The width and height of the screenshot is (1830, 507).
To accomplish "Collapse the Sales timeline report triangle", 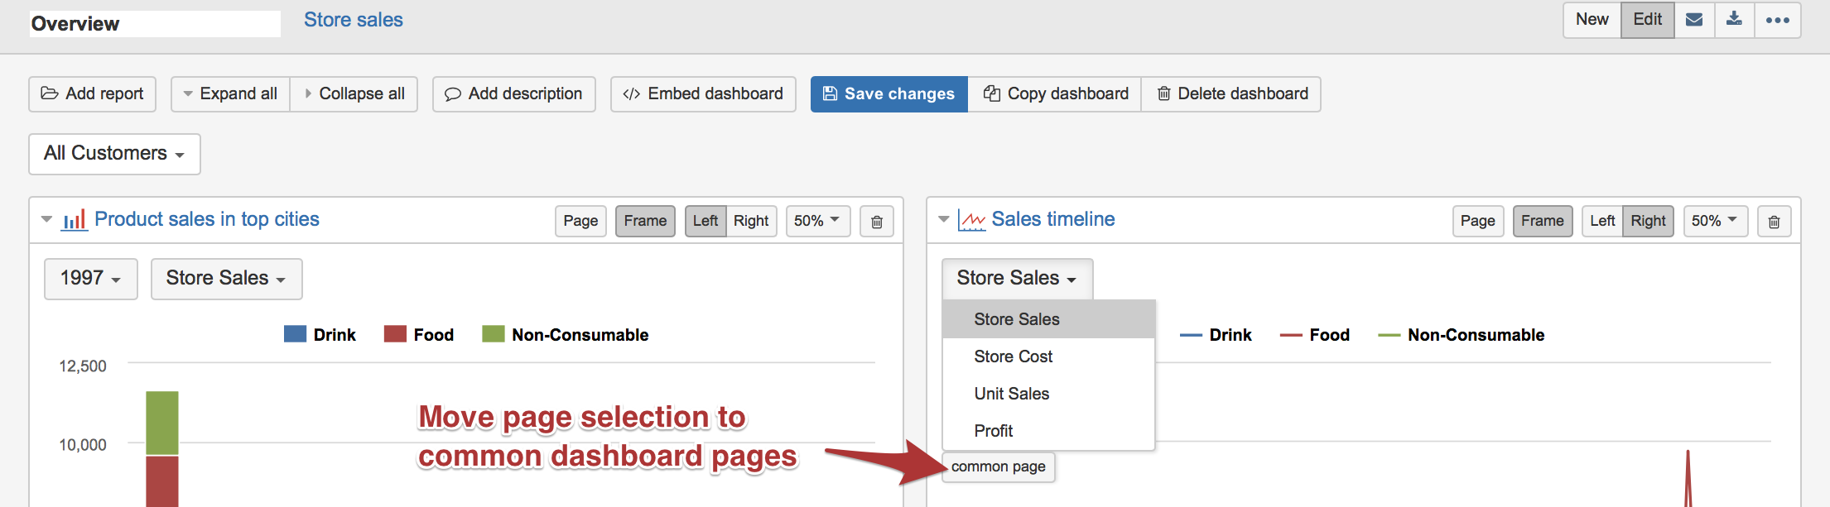I will point(944,219).
